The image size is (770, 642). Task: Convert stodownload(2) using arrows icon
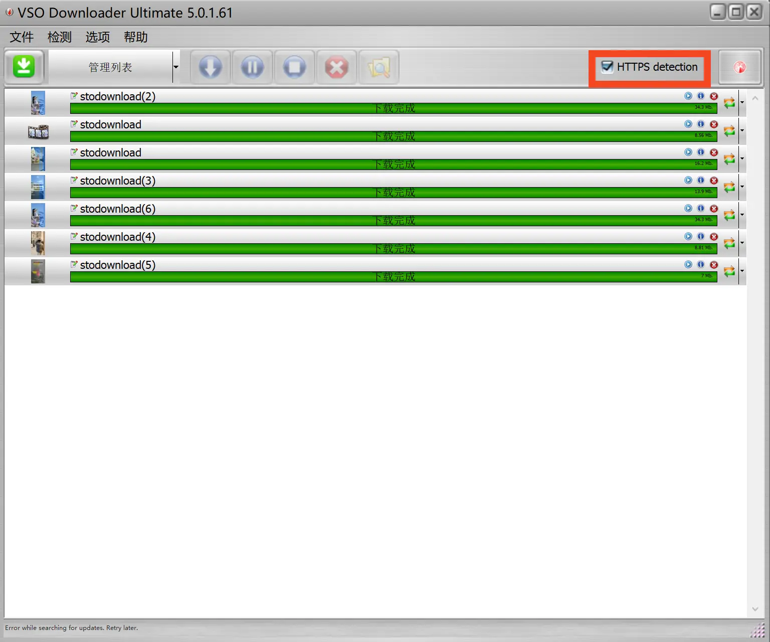coord(729,102)
